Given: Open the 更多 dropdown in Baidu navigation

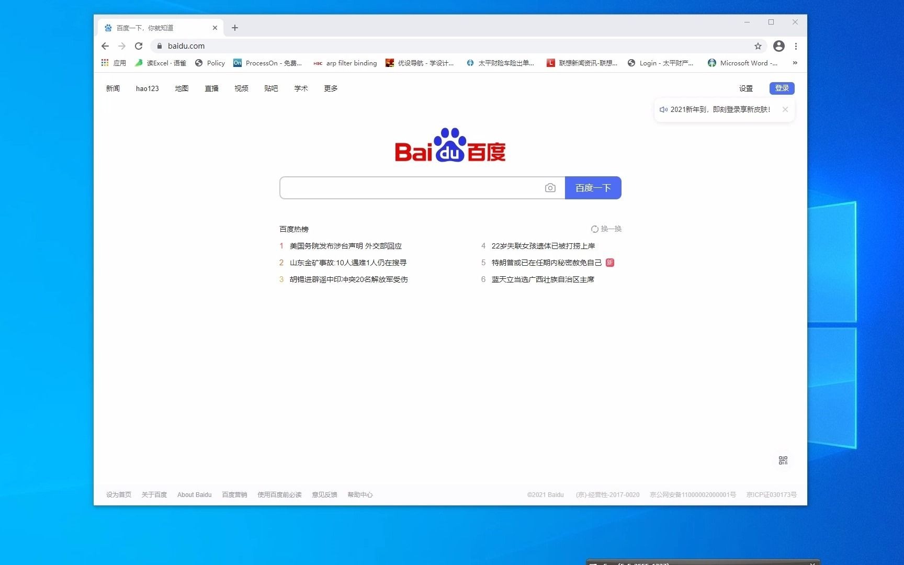Looking at the screenshot, I should click(x=330, y=88).
